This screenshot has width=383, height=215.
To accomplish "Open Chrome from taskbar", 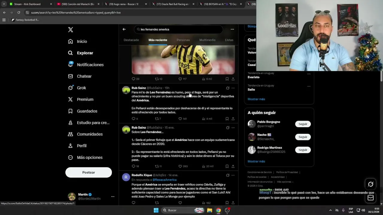I will (x=218, y=210).
